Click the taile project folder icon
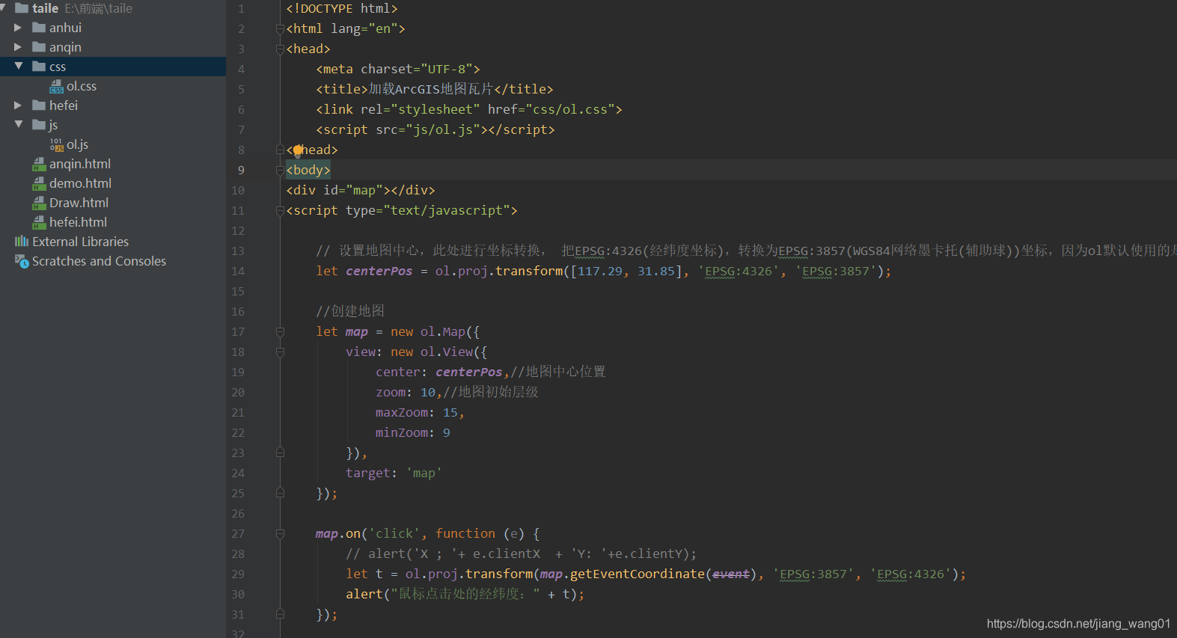The width and height of the screenshot is (1177, 638). [22, 8]
